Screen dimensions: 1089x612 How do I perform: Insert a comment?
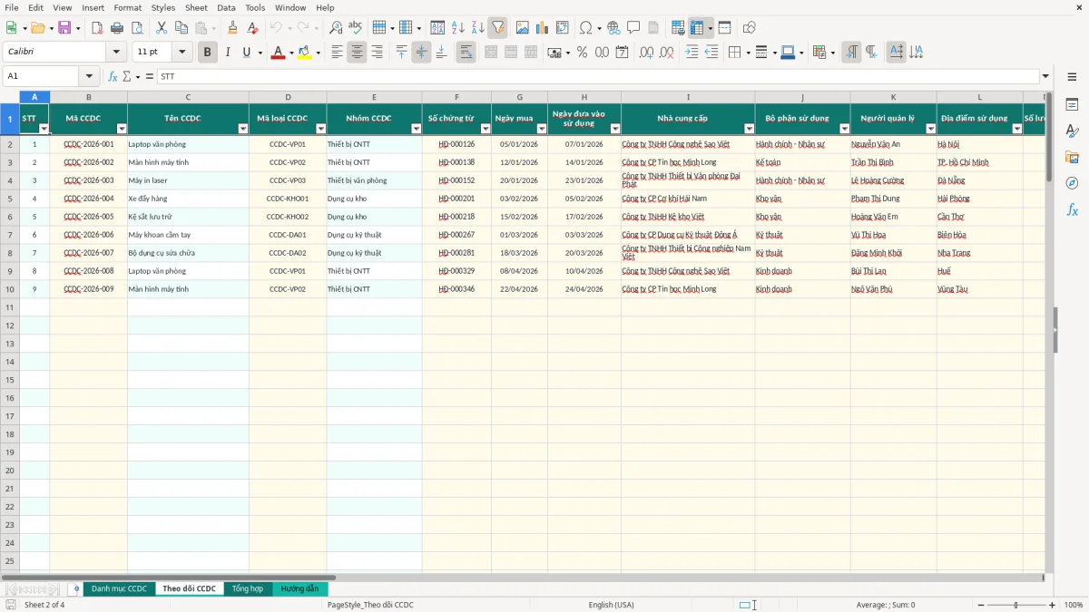point(633,28)
